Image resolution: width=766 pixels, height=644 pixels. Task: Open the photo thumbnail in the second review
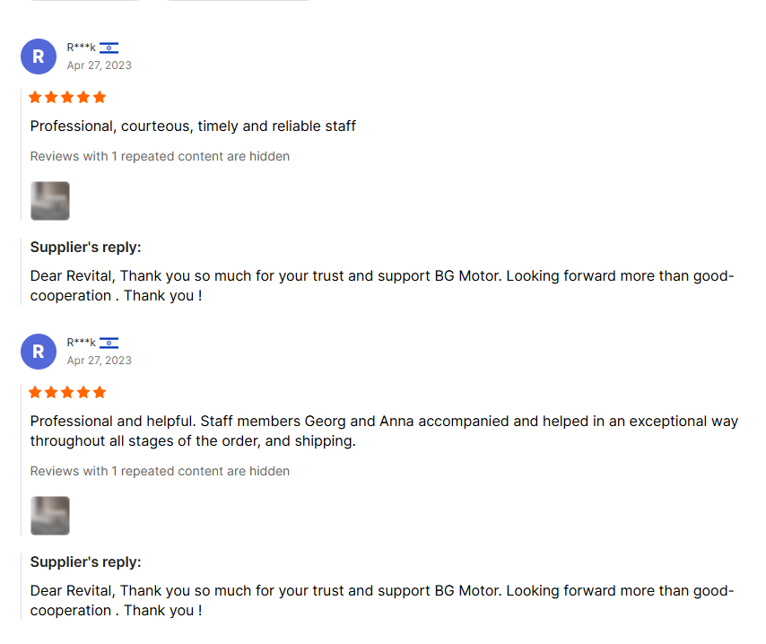(x=50, y=516)
